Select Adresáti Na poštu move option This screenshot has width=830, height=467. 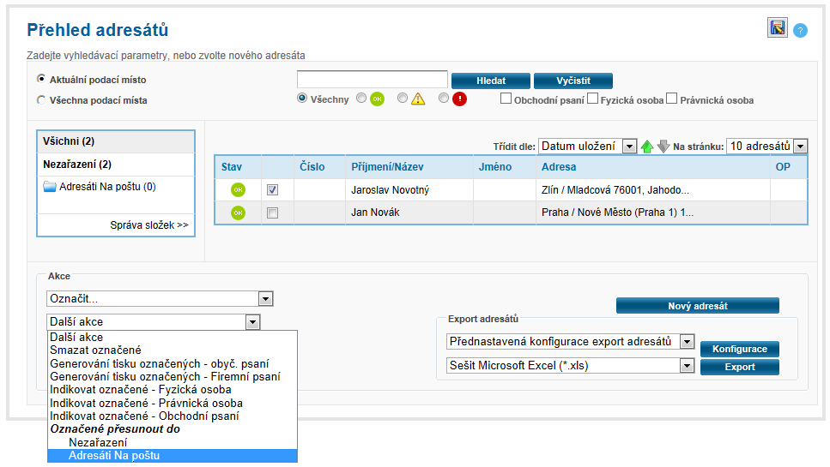[114, 456]
